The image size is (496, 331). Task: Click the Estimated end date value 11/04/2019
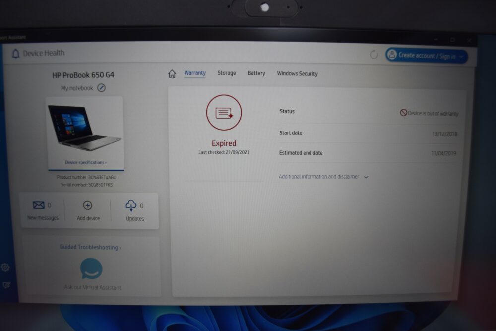pos(443,153)
